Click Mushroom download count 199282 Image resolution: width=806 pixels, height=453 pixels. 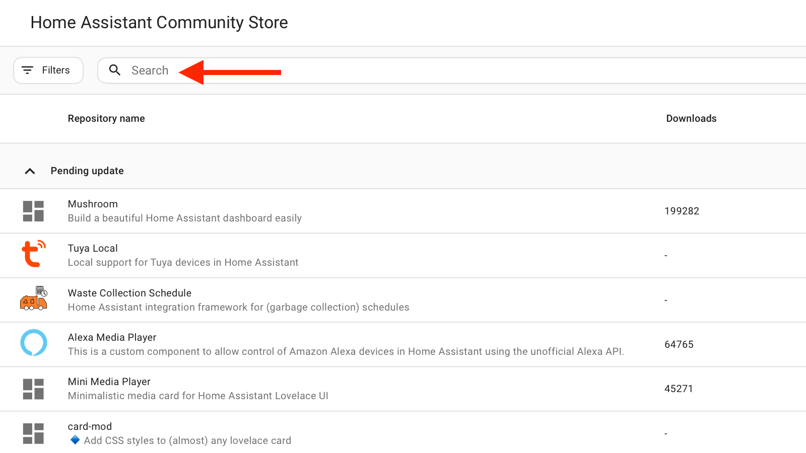682,211
